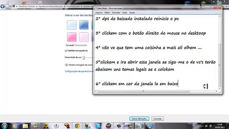Image resolution: width=229 pixels, height=129 pixels.
Task: Click the Alterar a cor das bordas heading
Action: [x=79, y=15]
